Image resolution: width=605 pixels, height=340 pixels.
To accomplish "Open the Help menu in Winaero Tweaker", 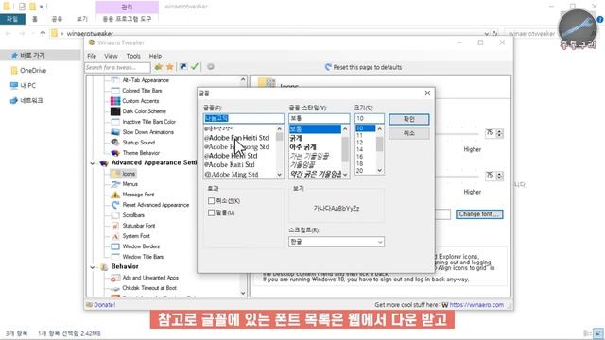I will [x=155, y=56].
